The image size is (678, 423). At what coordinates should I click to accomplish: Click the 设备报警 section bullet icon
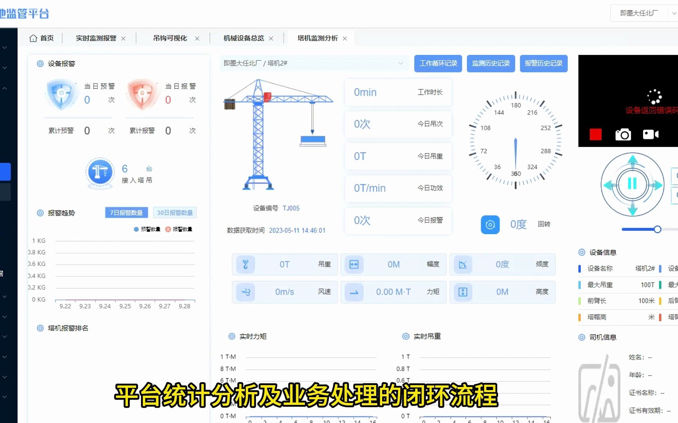(40, 63)
